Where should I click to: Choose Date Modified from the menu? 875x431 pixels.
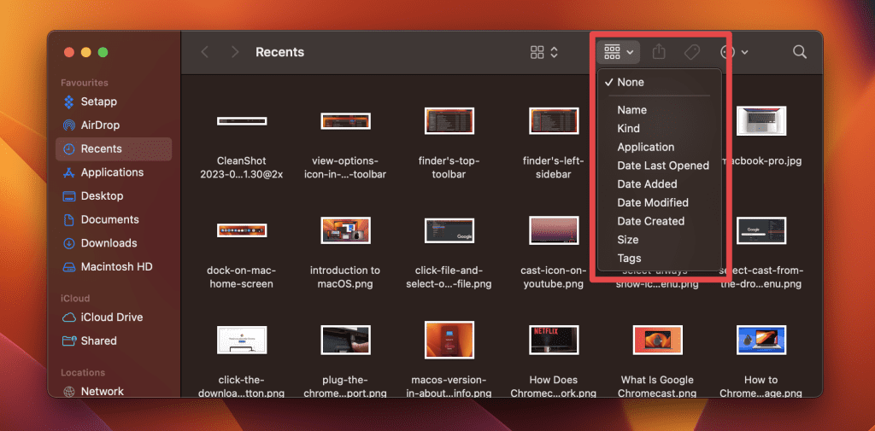pos(652,202)
